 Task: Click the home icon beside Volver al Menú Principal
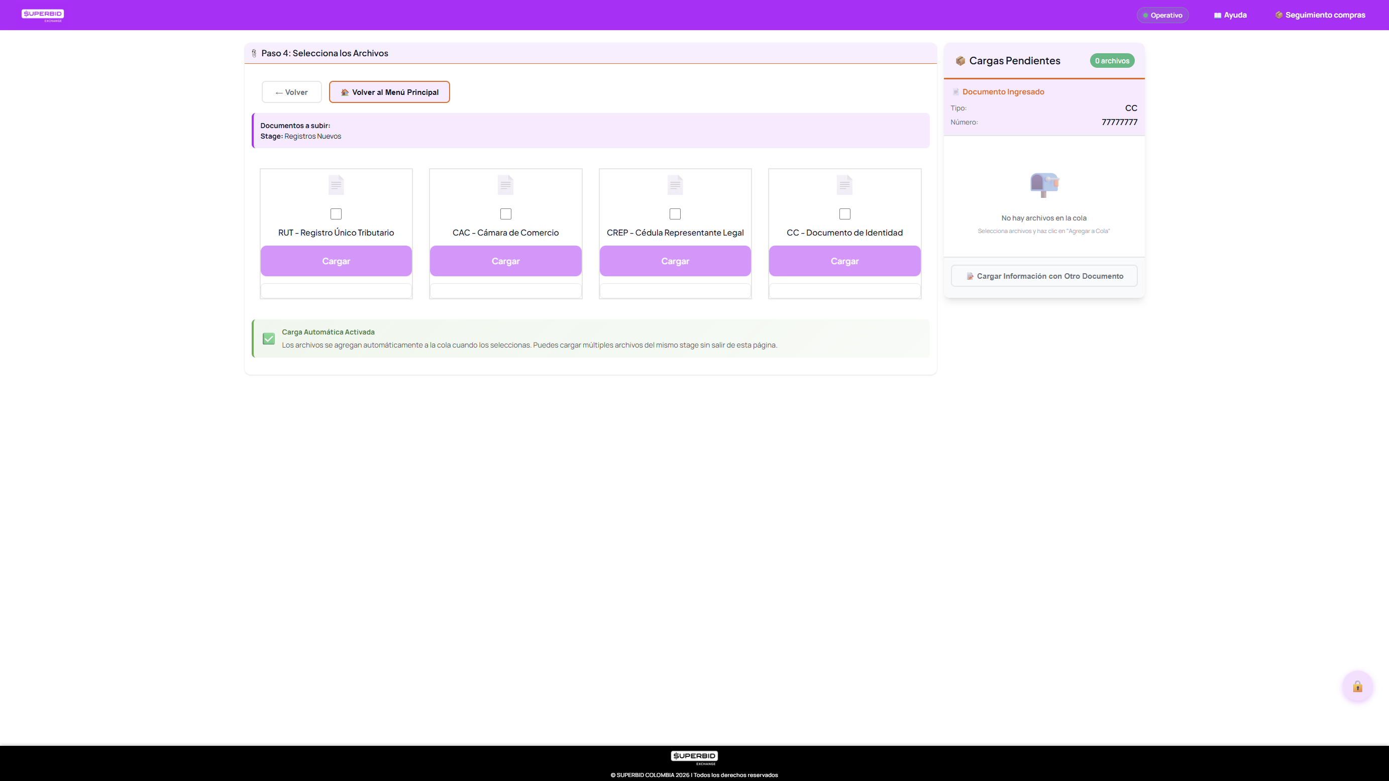pyautogui.click(x=344, y=91)
